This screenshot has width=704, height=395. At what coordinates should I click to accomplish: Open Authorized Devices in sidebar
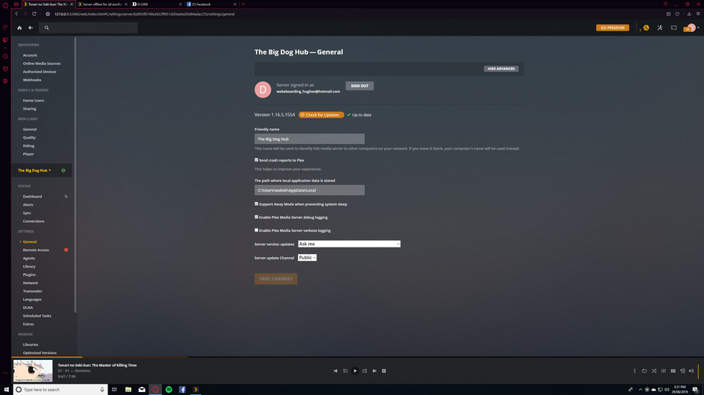coord(40,72)
